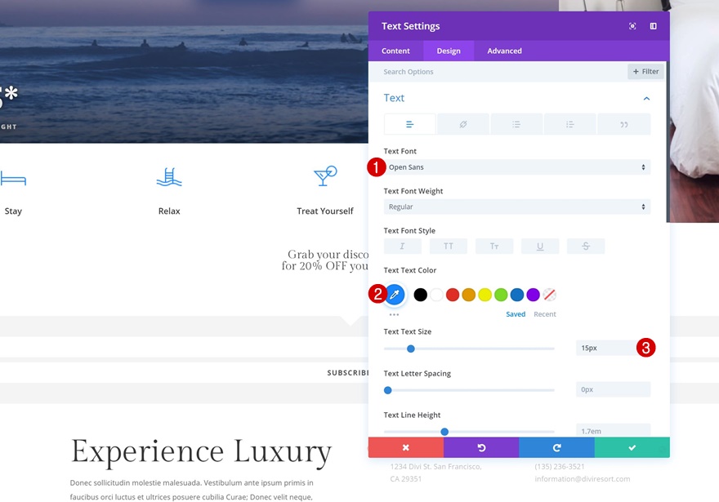Collapse the Text section chevron
The height and width of the screenshot is (502, 719).
(x=646, y=99)
